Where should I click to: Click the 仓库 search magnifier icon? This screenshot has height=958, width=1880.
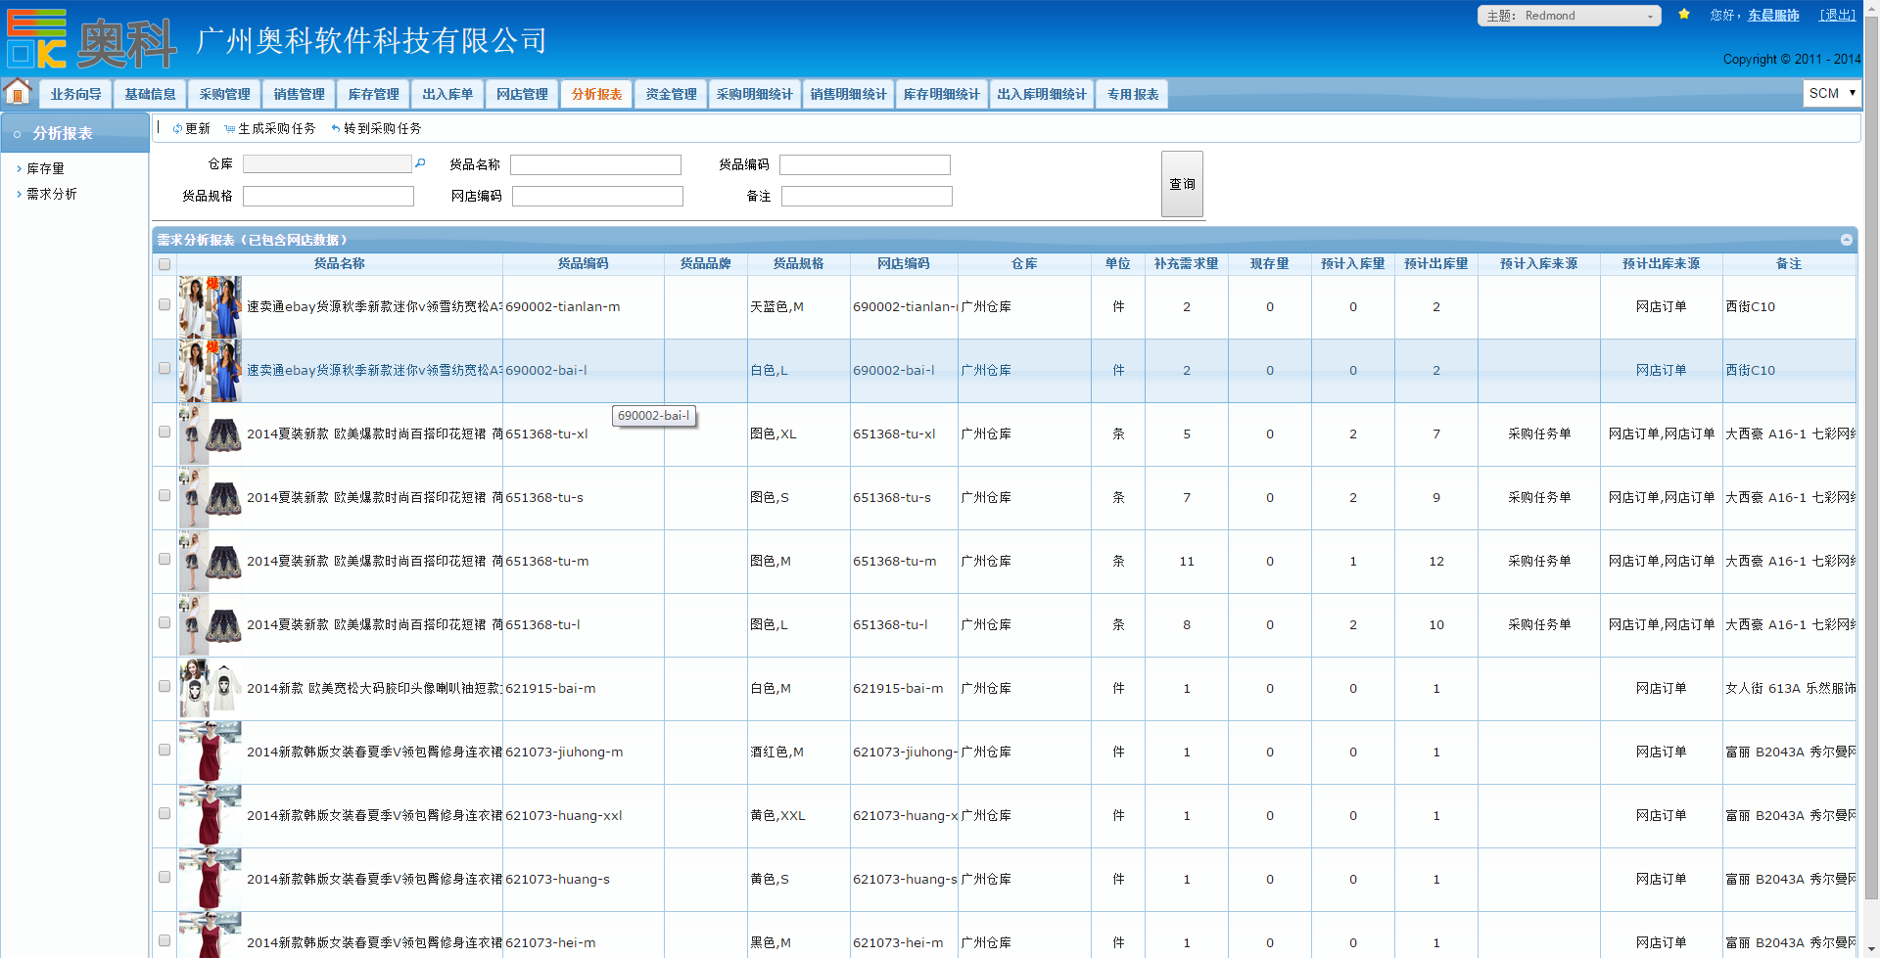click(421, 163)
